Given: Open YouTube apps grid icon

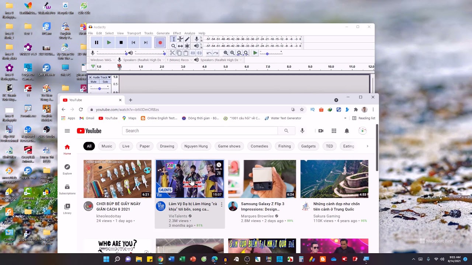Looking at the screenshot, I should (334, 131).
